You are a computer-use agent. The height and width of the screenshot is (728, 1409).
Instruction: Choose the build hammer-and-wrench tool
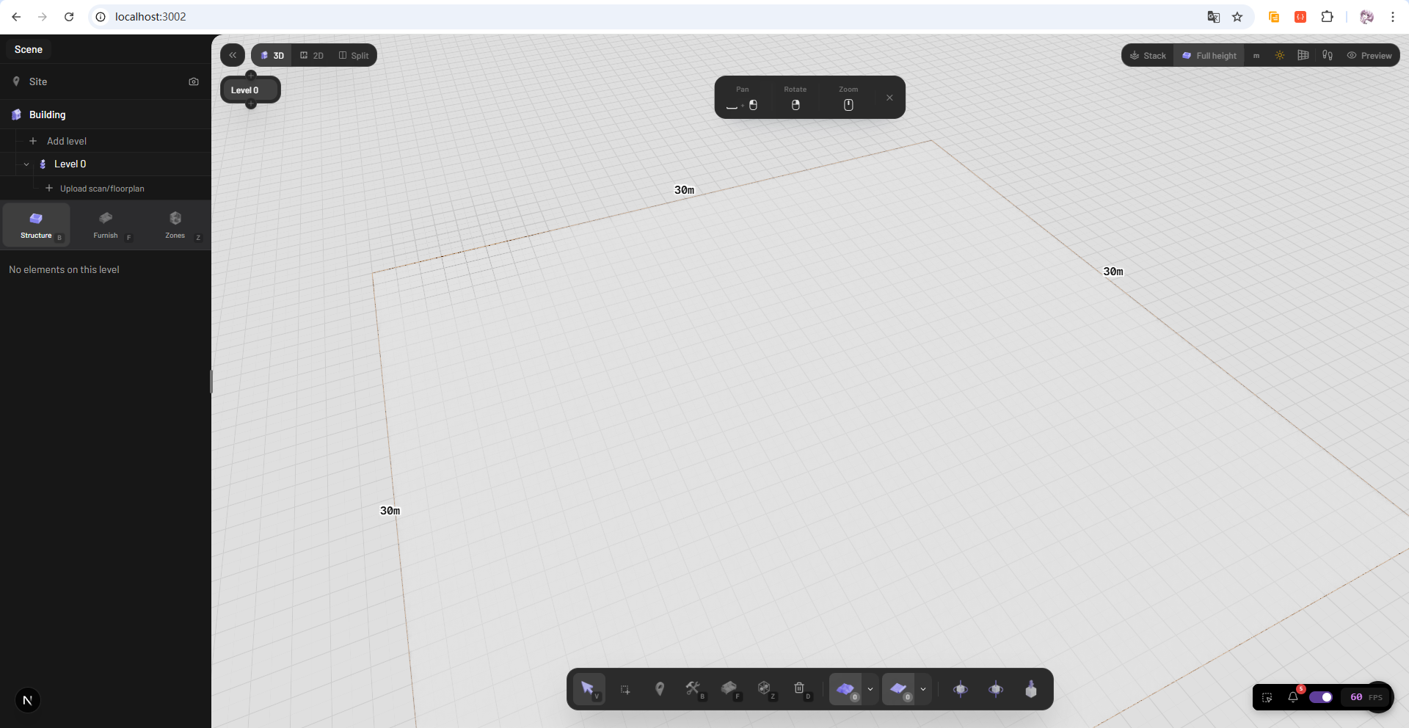(693, 688)
